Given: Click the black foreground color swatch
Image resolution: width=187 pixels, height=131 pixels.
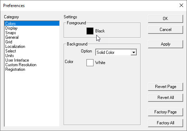Looking at the screenshot, I should coord(90,31).
